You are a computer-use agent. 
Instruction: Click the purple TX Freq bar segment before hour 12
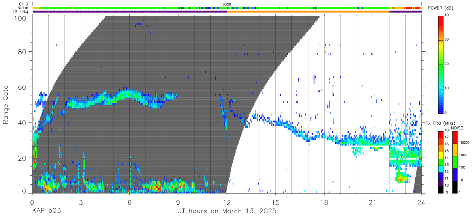130,12
